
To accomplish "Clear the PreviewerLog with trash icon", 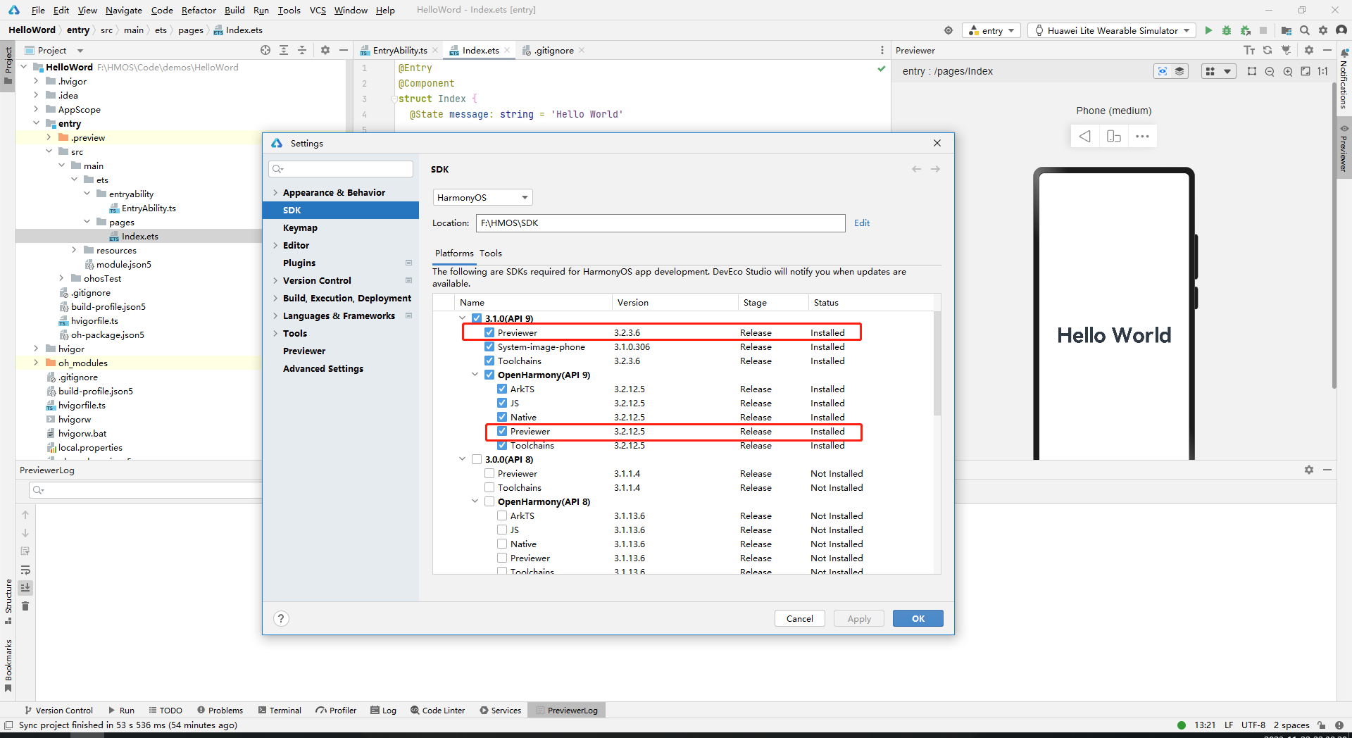I will 25,606.
